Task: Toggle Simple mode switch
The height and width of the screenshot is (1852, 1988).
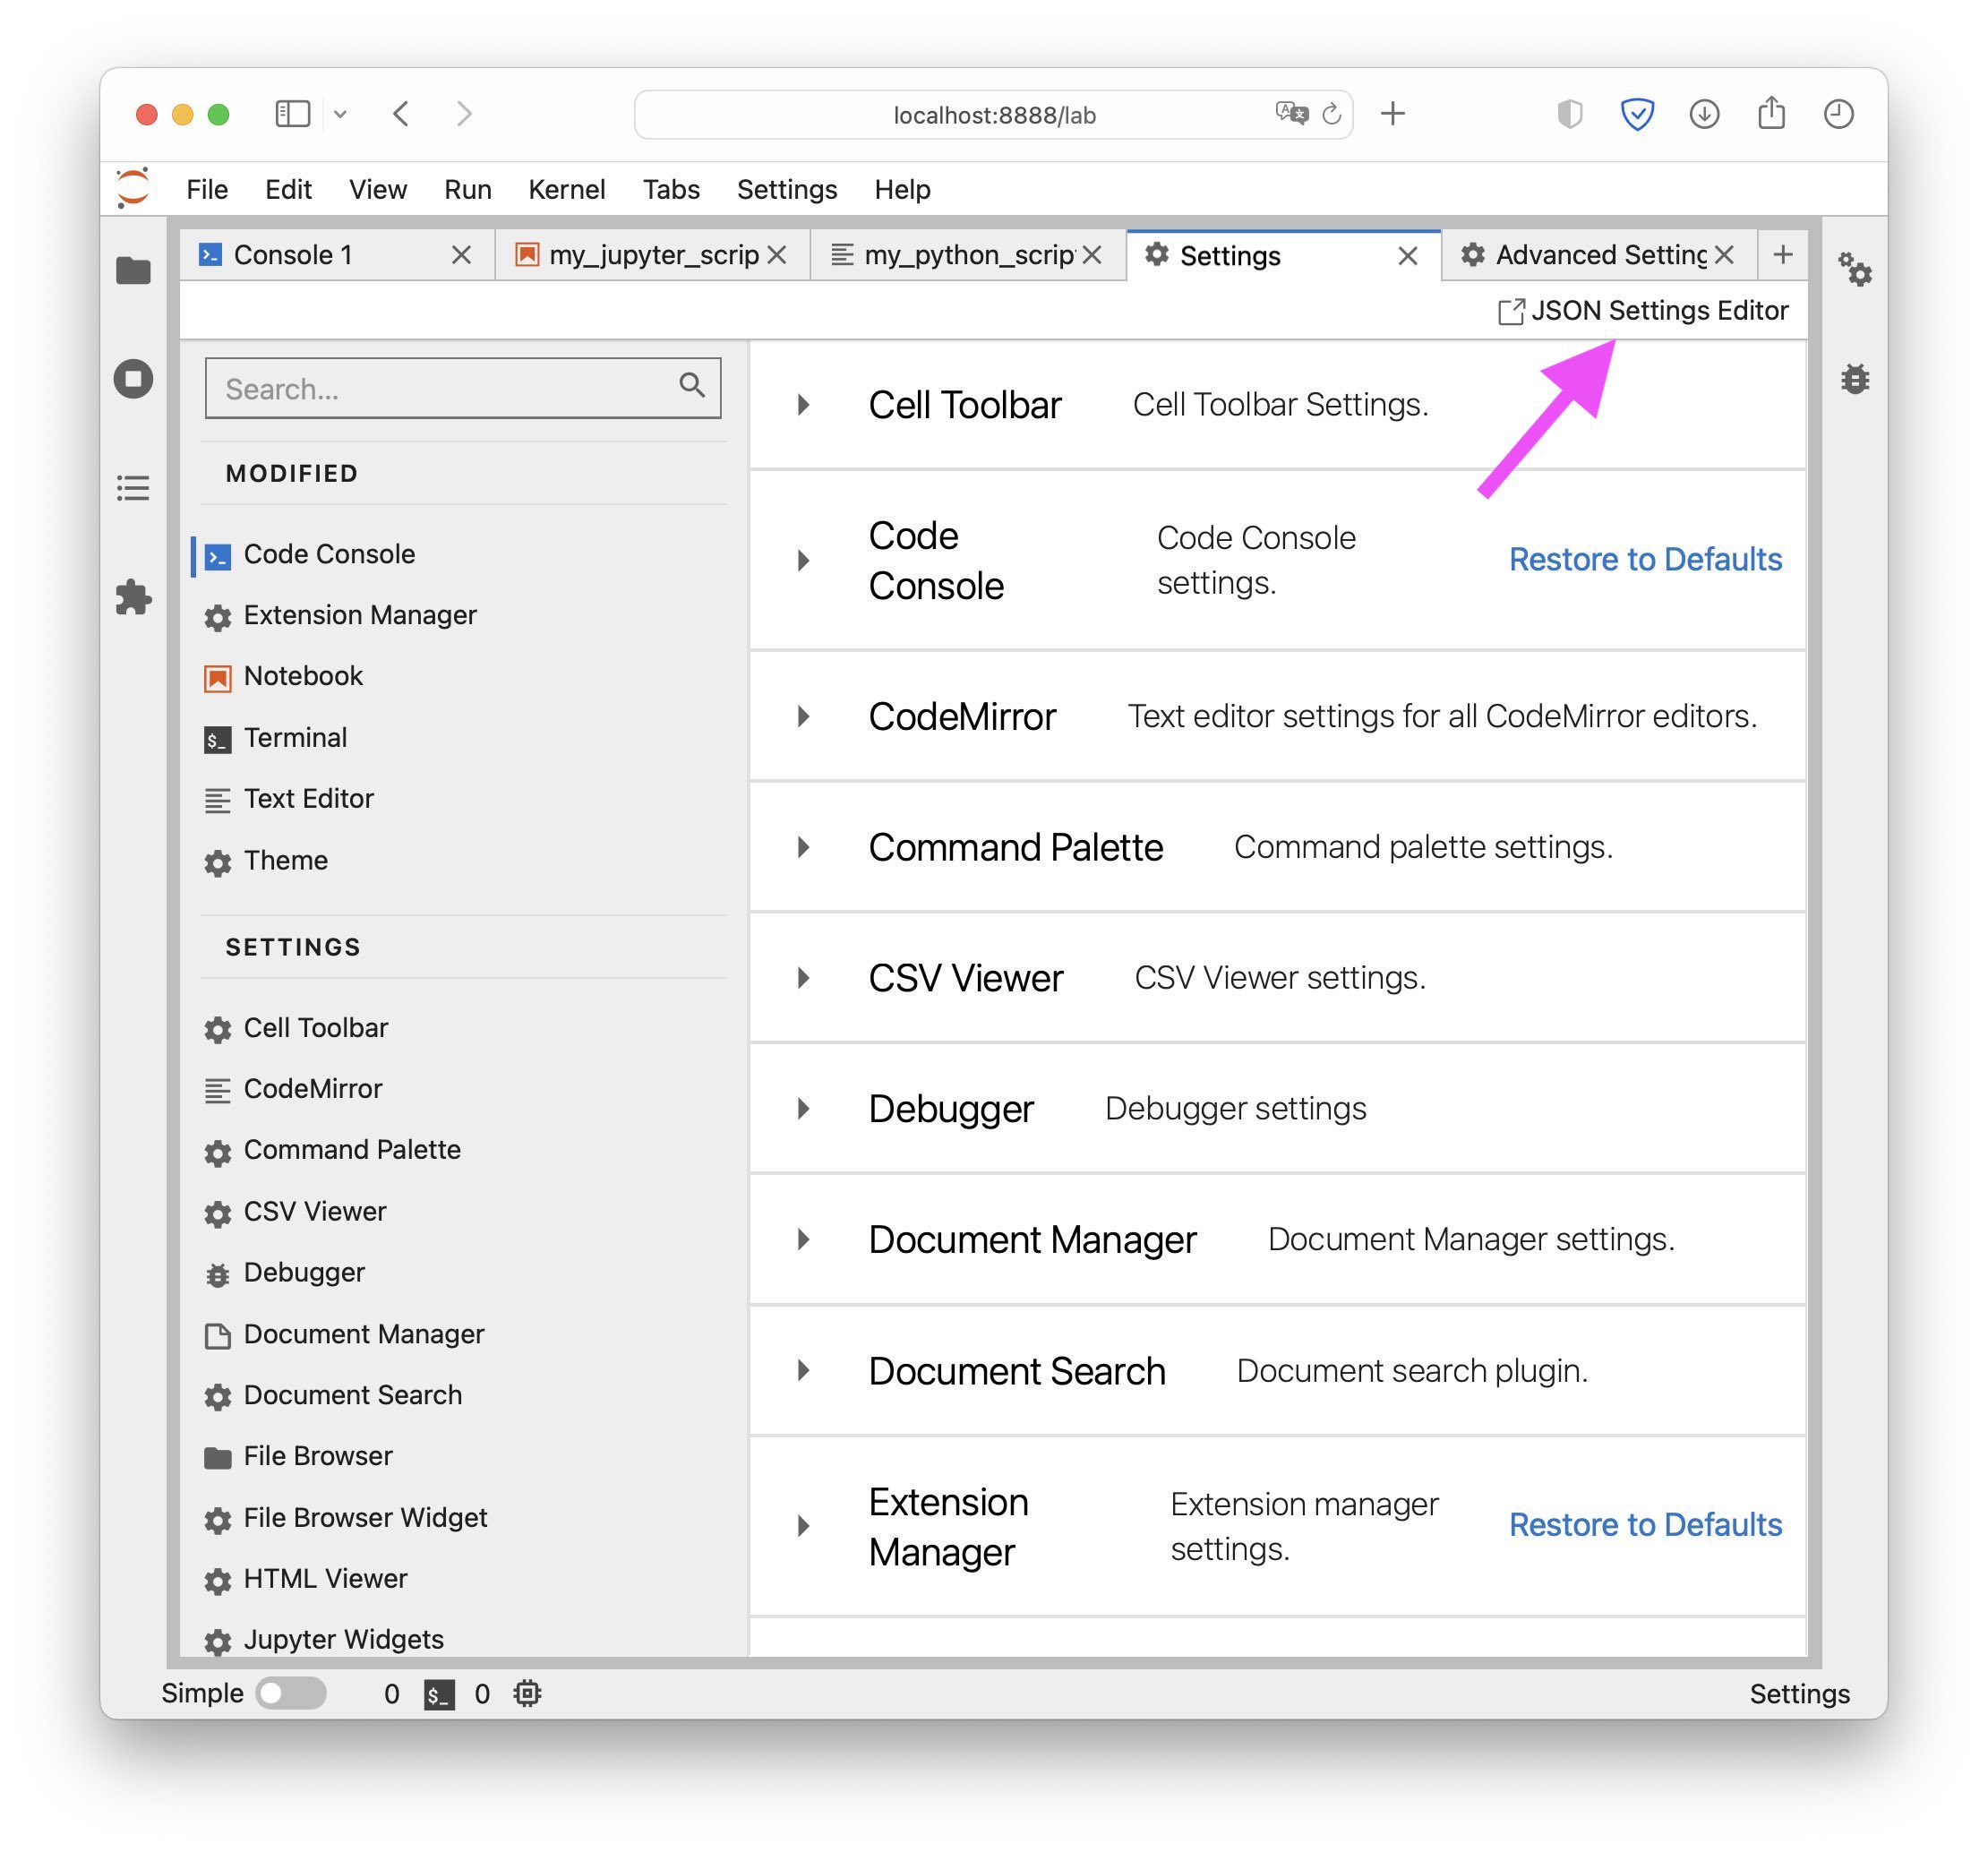Action: 290,1693
